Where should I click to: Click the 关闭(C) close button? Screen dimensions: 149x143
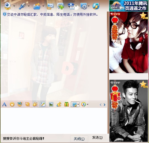coord(79,139)
